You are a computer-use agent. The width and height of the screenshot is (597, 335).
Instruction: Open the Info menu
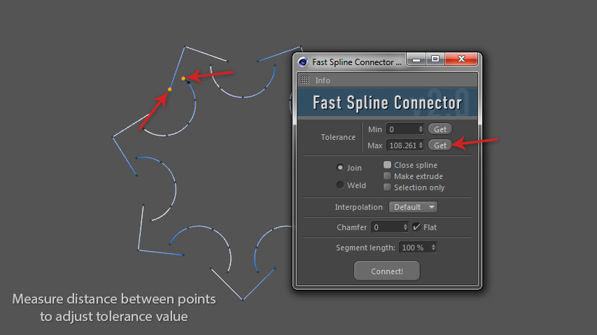(x=323, y=80)
